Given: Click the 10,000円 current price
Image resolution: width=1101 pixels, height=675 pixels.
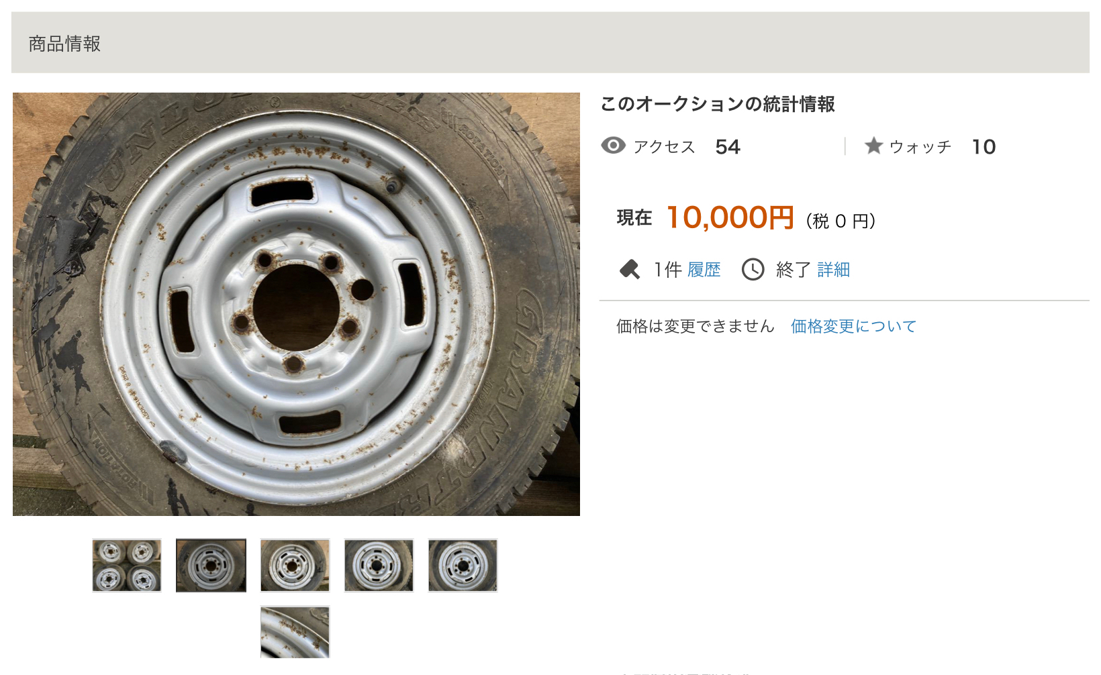Looking at the screenshot, I should tap(730, 218).
